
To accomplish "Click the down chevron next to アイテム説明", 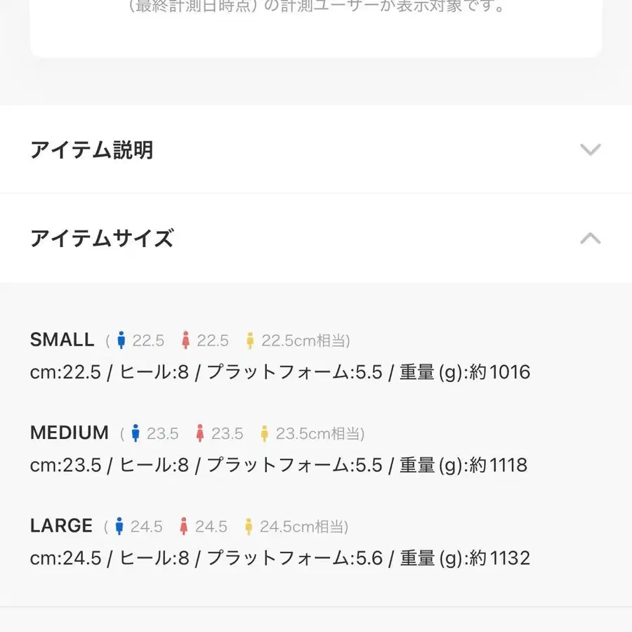I will pyautogui.click(x=591, y=150).
